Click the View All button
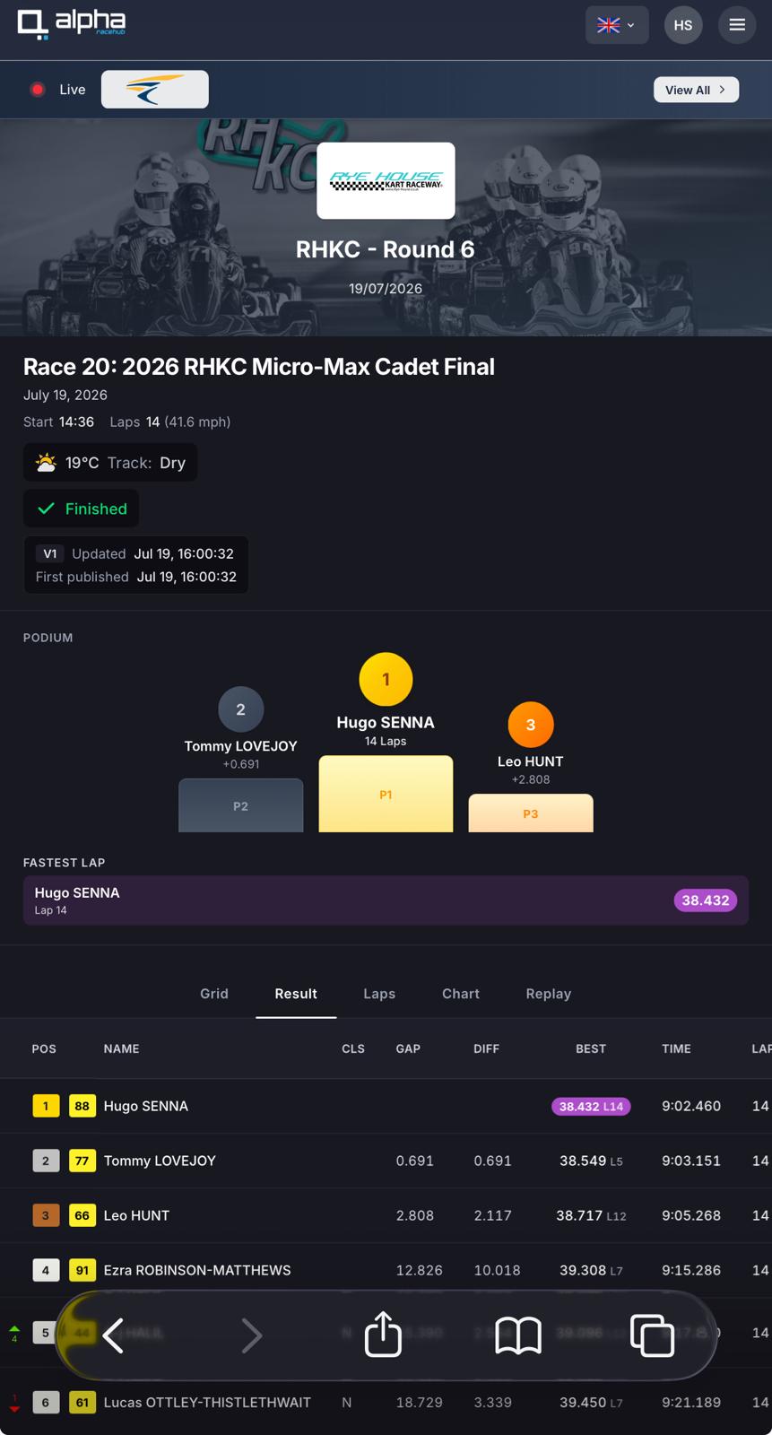 pos(696,90)
